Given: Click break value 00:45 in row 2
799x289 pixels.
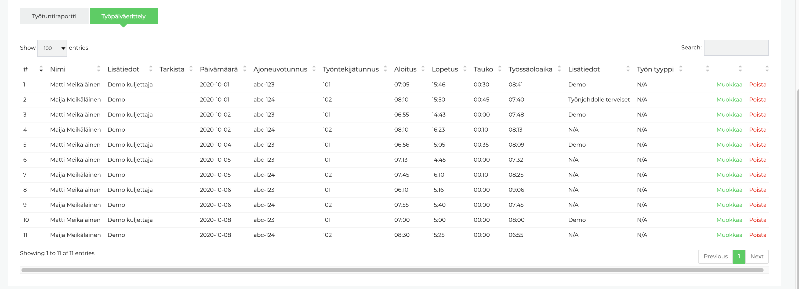Looking at the screenshot, I should click(x=481, y=100).
